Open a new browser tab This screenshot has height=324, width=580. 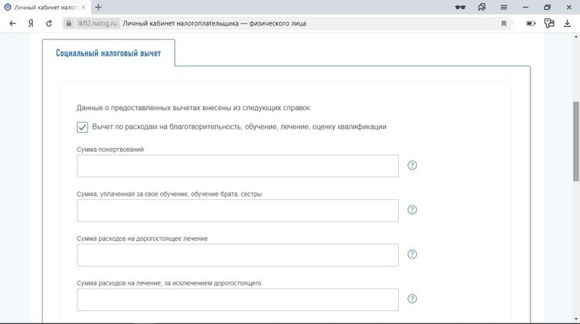point(98,7)
